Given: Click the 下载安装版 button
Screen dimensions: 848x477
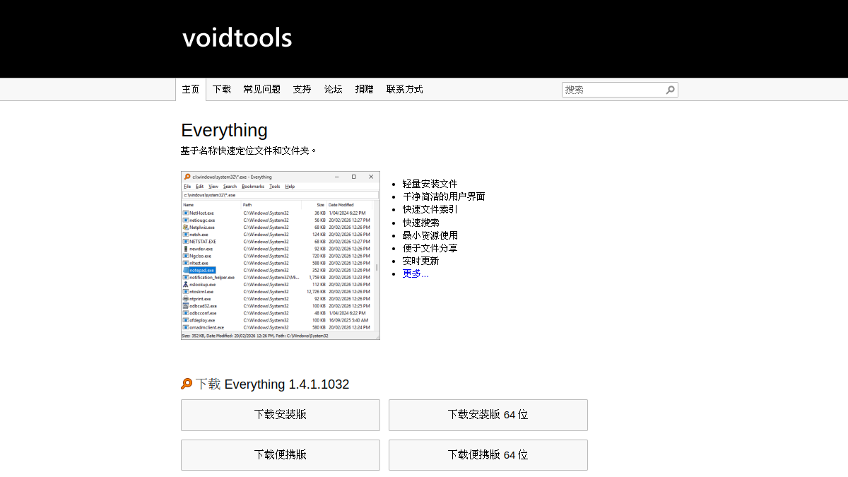Looking at the screenshot, I should tap(281, 415).
